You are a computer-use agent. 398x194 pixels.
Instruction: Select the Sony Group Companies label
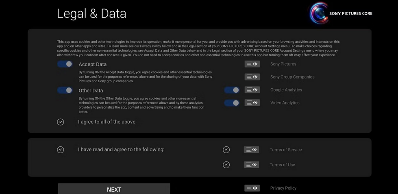pos(292,77)
